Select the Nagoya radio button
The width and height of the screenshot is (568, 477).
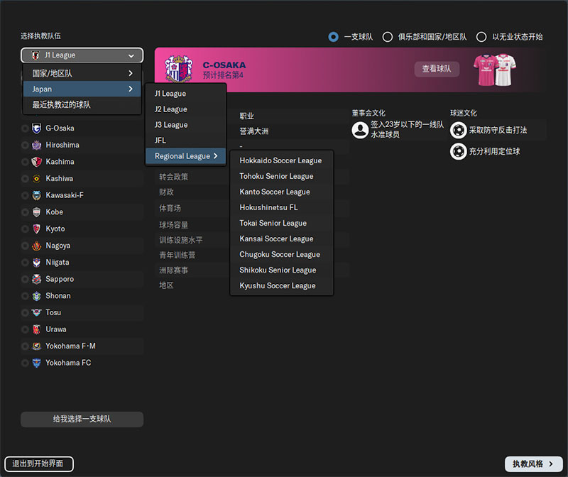(25, 246)
